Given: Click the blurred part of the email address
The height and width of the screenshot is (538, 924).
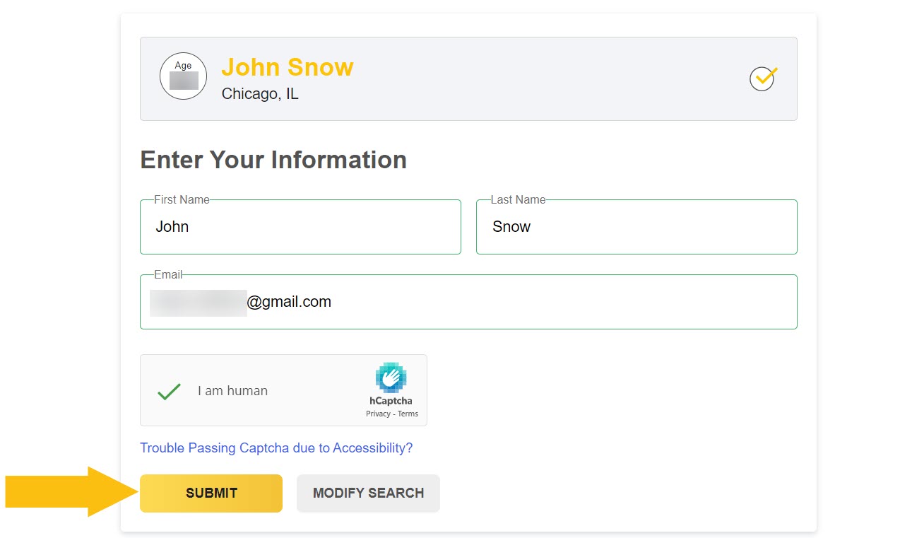Looking at the screenshot, I should 198,303.
